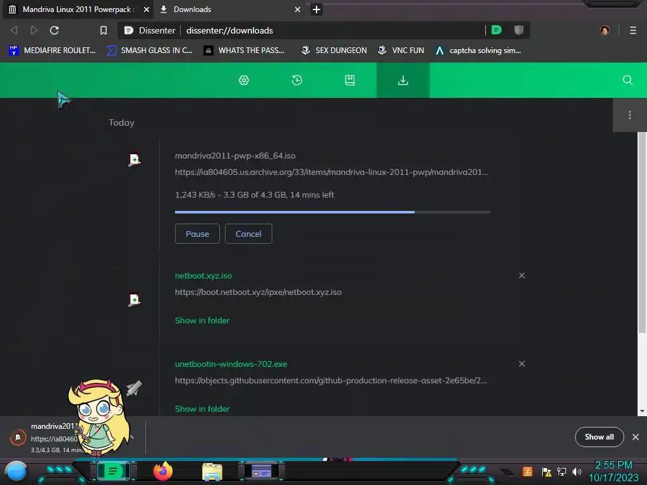This screenshot has width=647, height=485.
Task: Cancel the mandriva2011 ISO download
Action: 248,234
